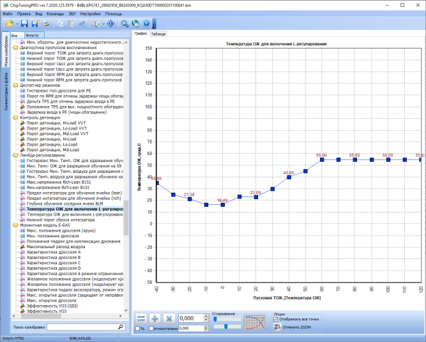Open the dropdown arrow beside the open-folder icon

17,24
